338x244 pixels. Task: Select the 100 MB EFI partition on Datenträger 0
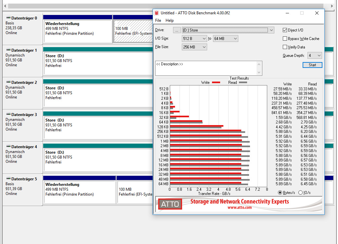tap(133, 31)
